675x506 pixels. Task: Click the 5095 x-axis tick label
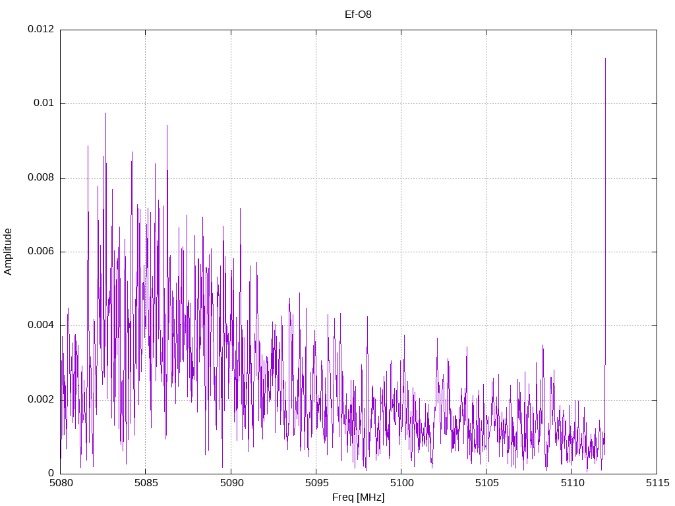point(316,483)
